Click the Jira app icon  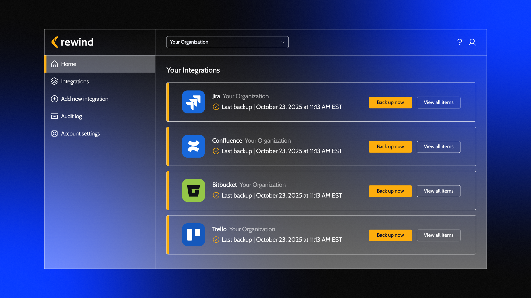193,102
